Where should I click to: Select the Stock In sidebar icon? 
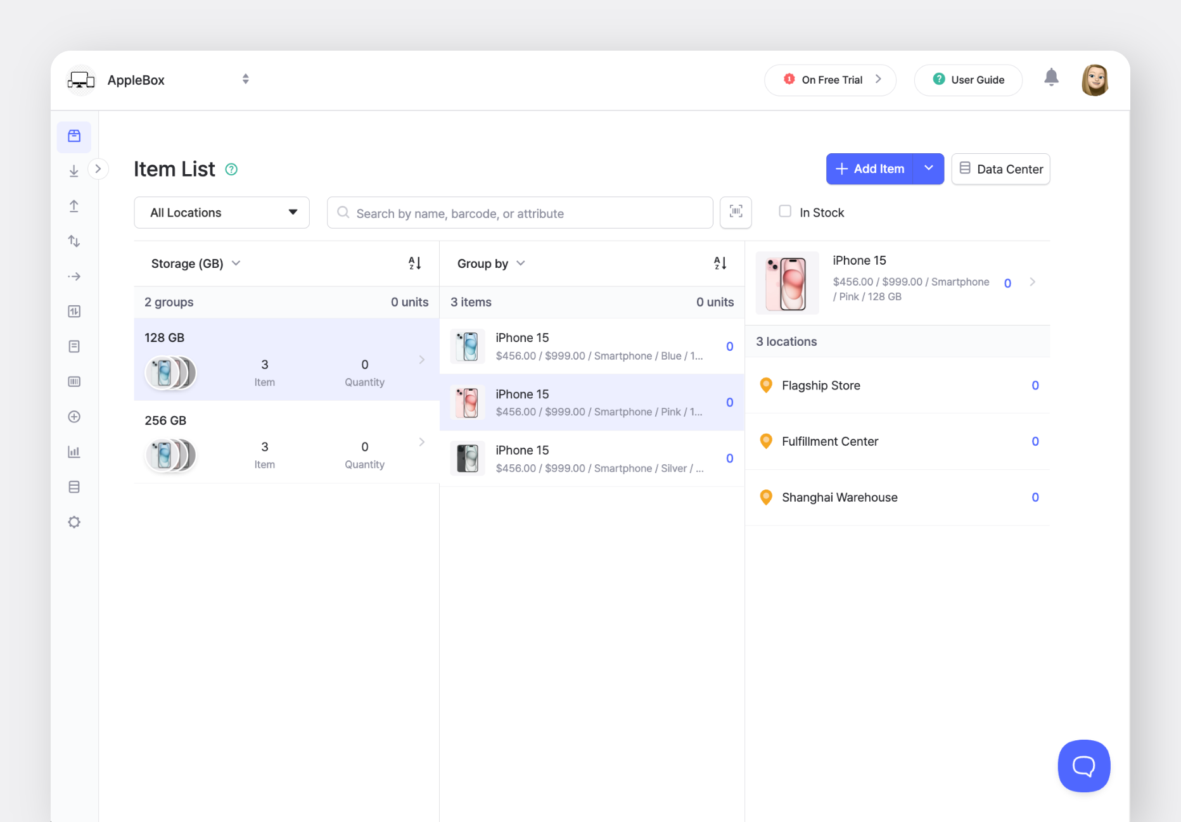click(74, 170)
